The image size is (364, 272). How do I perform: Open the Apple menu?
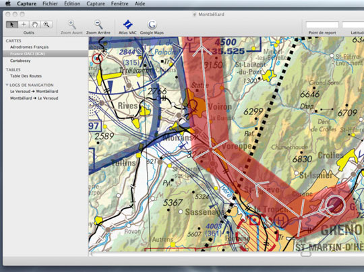pos(8,3)
